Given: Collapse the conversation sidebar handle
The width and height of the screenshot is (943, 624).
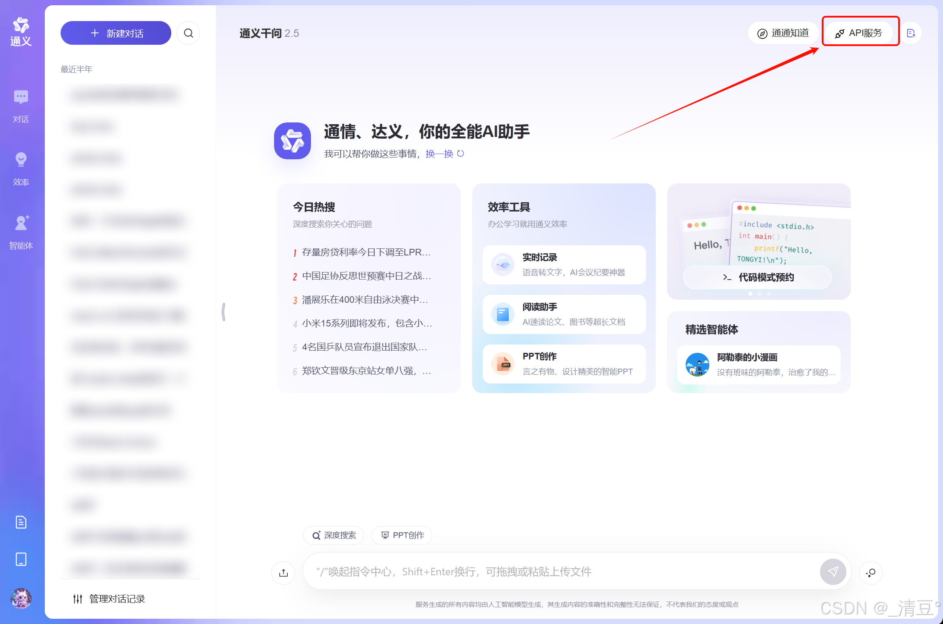Looking at the screenshot, I should tap(224, 312).
